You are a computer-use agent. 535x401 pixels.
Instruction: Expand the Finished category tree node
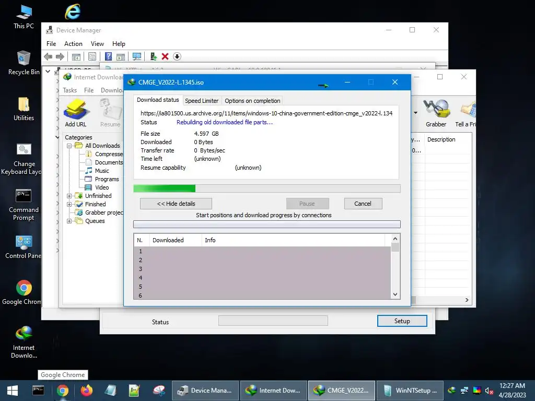pyautogui.click(x=69, y=204)
